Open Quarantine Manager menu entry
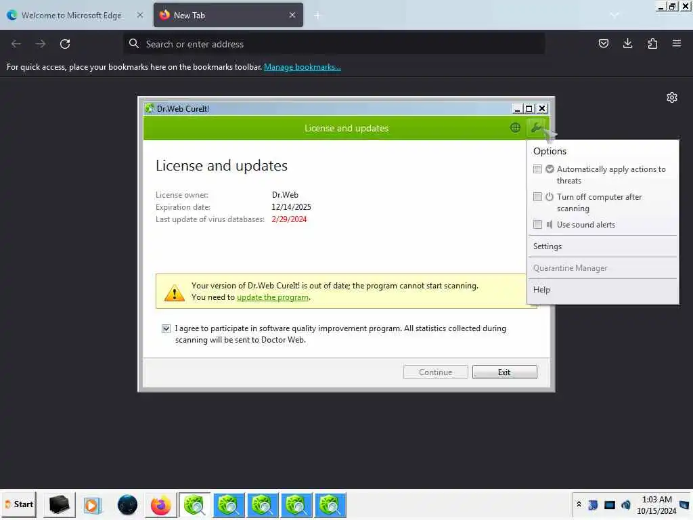 click(602, 268)
